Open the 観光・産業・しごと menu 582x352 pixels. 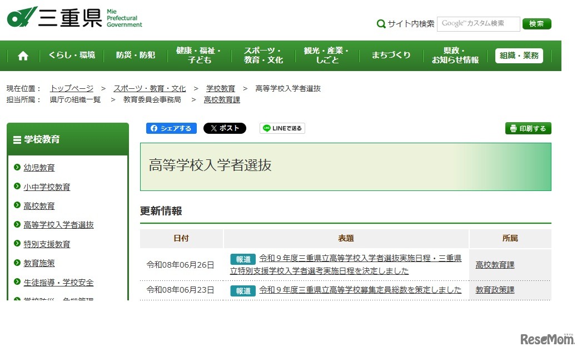click(327, 56)
